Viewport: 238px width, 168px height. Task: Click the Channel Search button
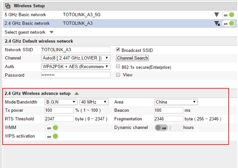point(132,58)
